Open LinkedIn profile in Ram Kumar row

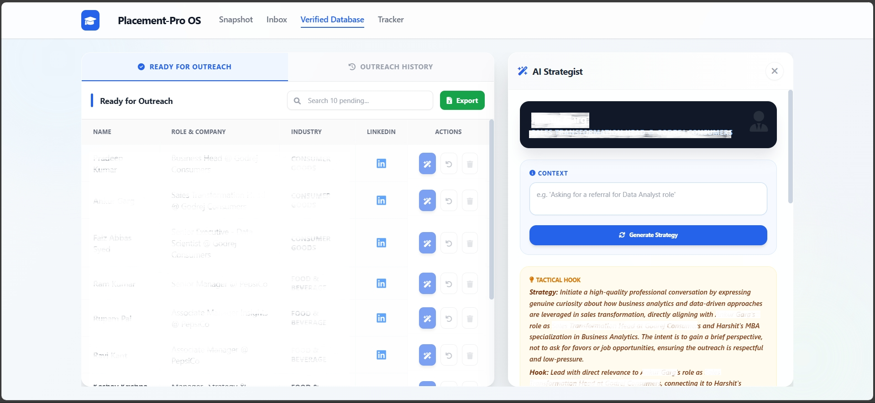[381, 284]
